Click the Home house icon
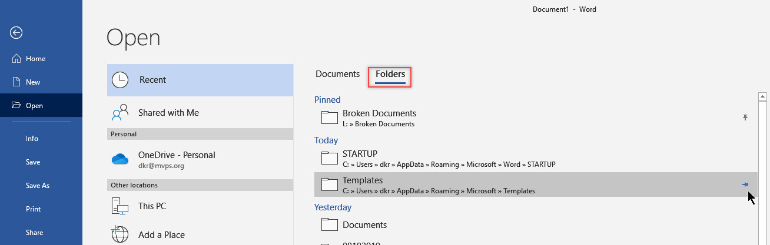The image size is (770, 245). point(16,59)
